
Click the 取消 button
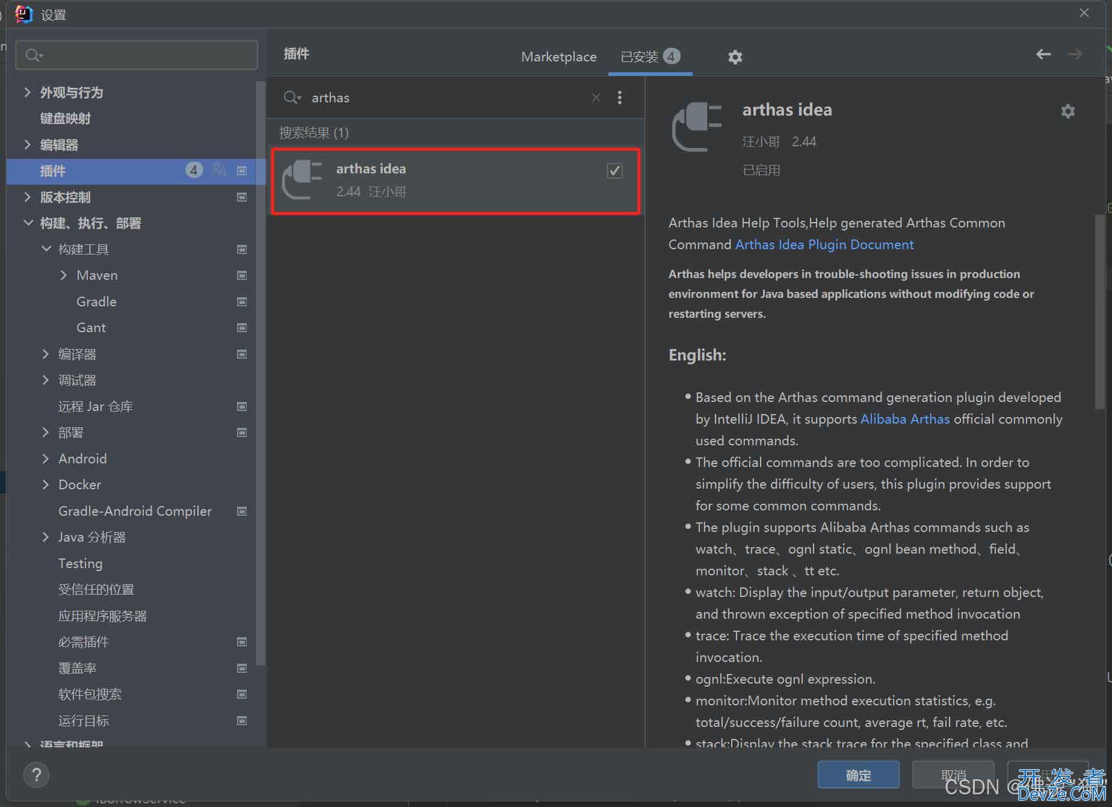pos(953,775)
